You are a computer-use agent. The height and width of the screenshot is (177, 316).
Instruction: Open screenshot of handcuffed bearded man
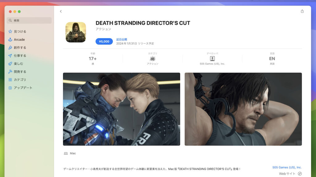243,109
